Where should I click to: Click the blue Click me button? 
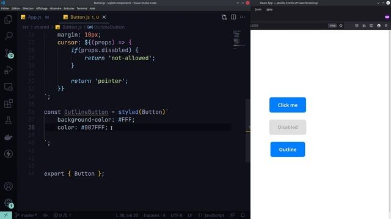tap(288, 105)
